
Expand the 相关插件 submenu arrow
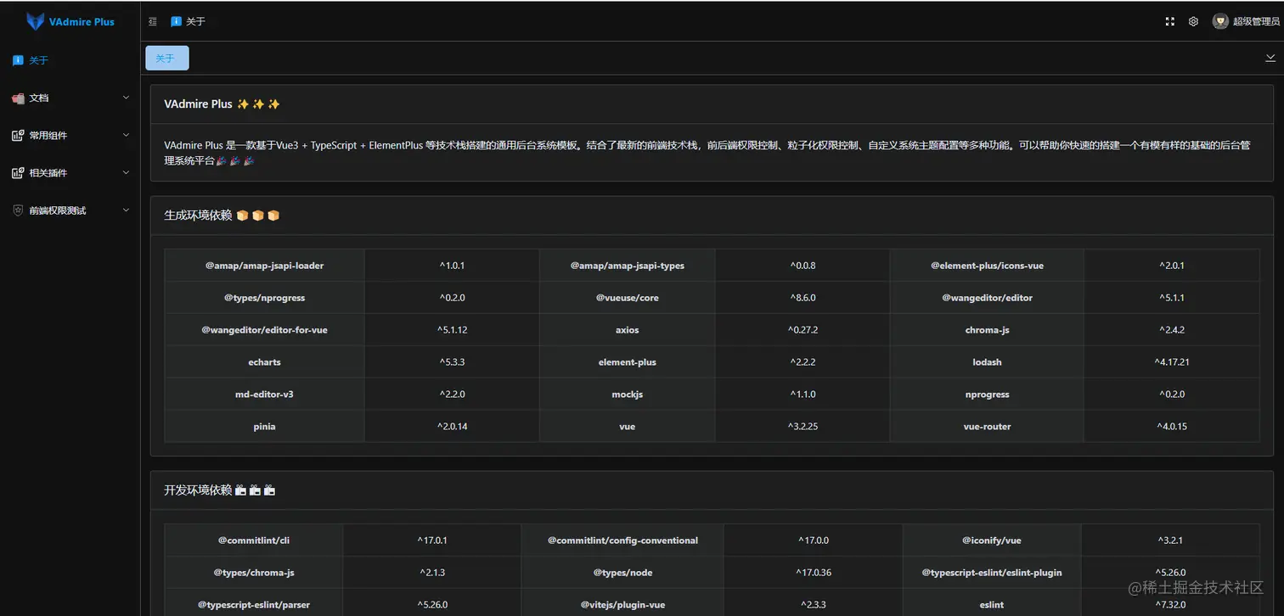[127, 172]
